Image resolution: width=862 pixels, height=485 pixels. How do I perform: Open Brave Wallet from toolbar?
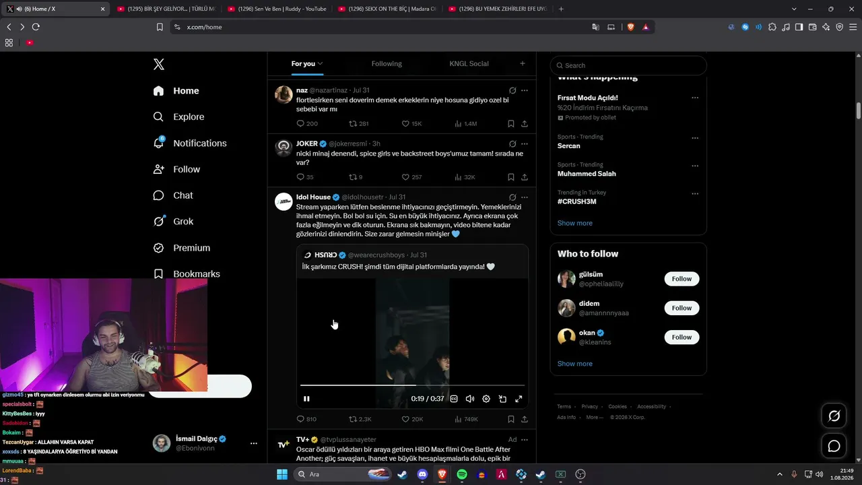pos(813,27)
